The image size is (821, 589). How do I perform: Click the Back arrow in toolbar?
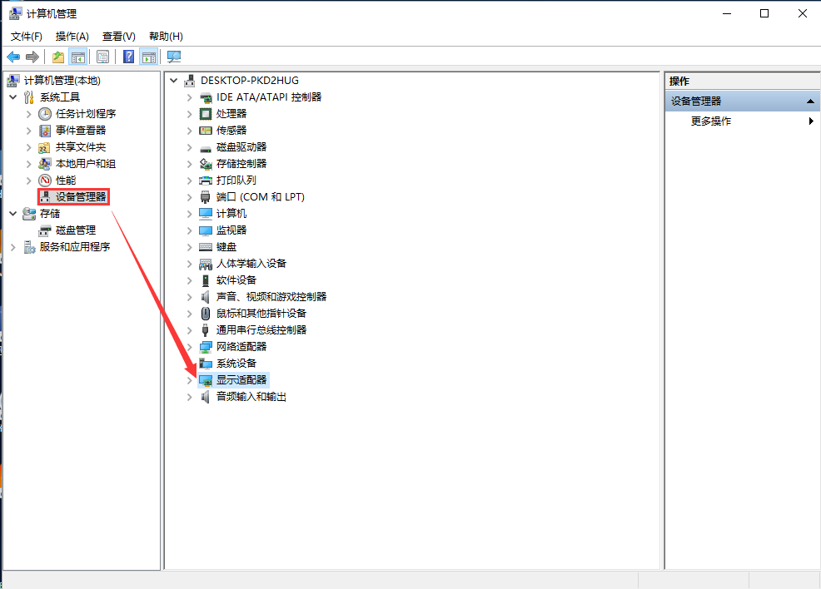pyautogui.click(x=13, y=57)
